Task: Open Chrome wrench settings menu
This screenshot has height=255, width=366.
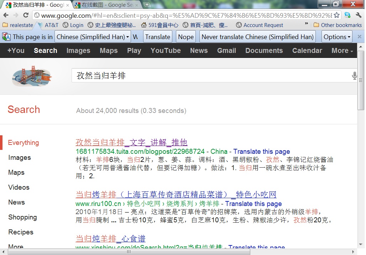Action: [x=359, y=15]
